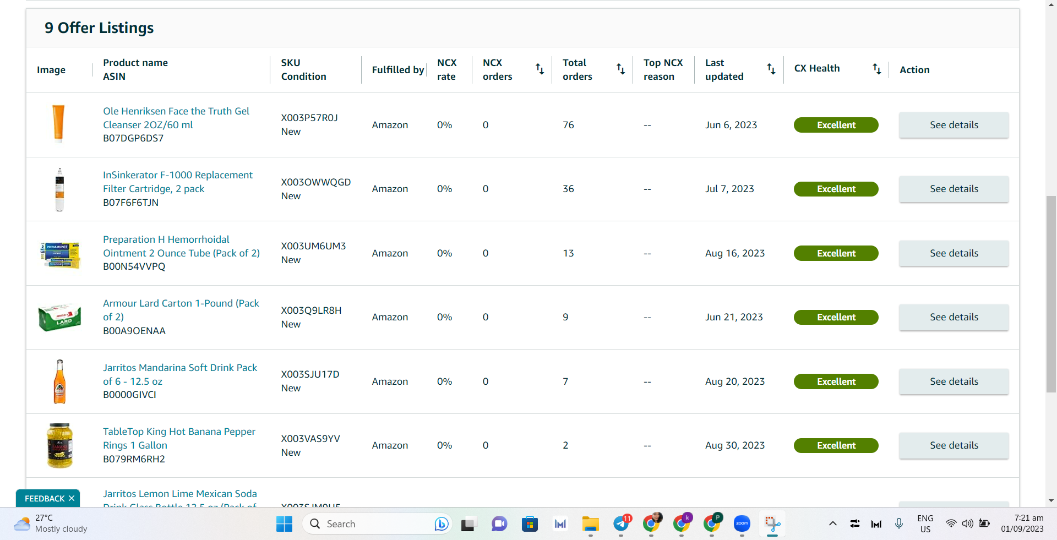Open Jarritos Mandarina Soft Drink product link

(x=180, y=374)
